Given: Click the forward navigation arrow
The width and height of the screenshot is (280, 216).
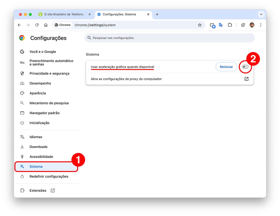Looking at the screenshot, I should coord(28,25).
